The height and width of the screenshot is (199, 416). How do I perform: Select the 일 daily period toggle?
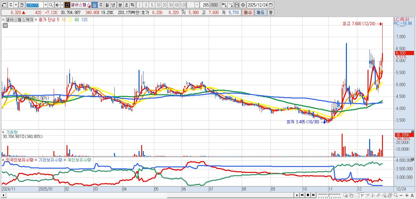94,5
